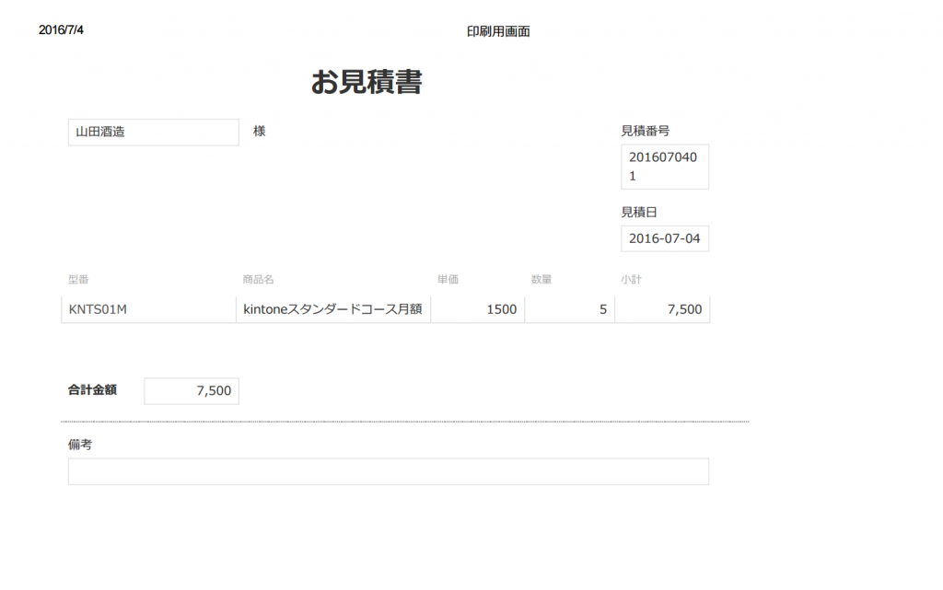Click the subtotal cell 7,500 in table row
943x590 pixels.
(x=662, y=309)
